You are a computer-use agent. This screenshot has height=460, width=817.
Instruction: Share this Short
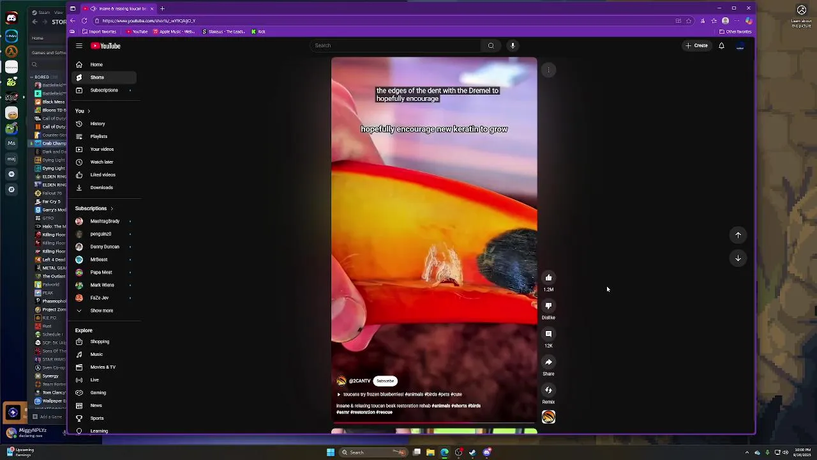(x=548, y=362)
